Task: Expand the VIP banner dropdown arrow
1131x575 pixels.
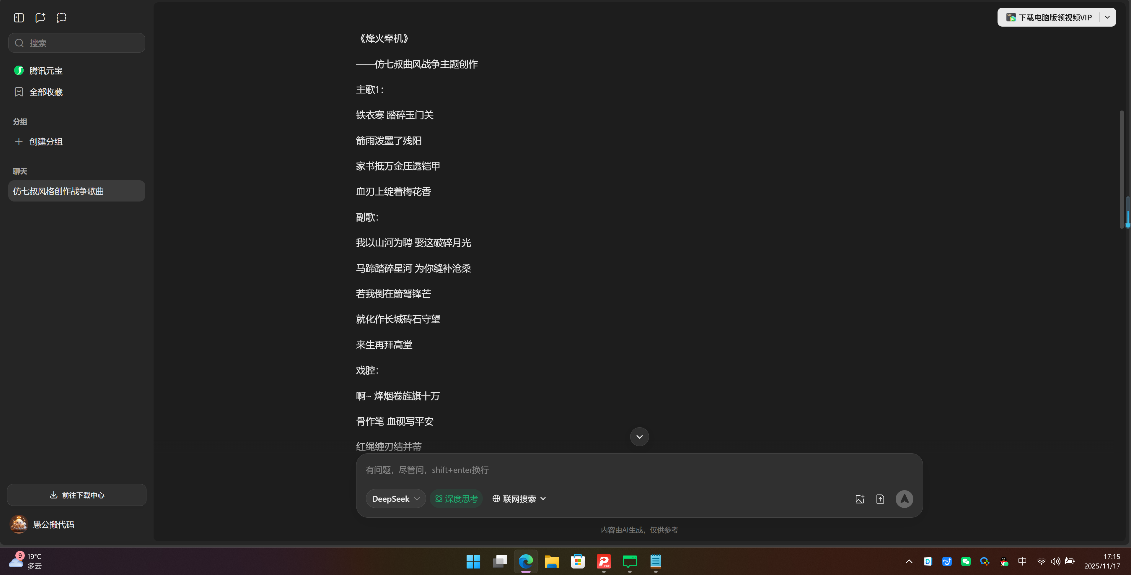Action: pos(1107,17)
